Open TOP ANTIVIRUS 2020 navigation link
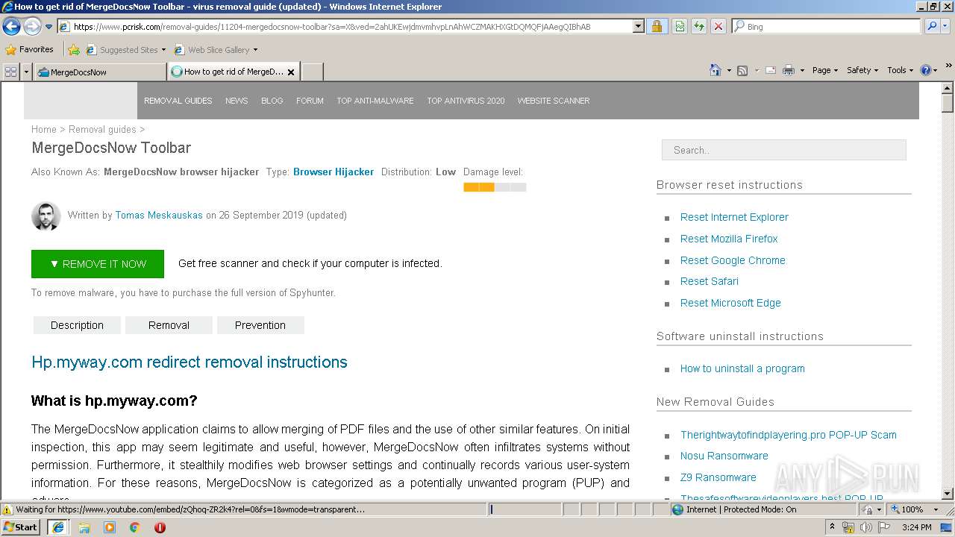 coord(466,101)
